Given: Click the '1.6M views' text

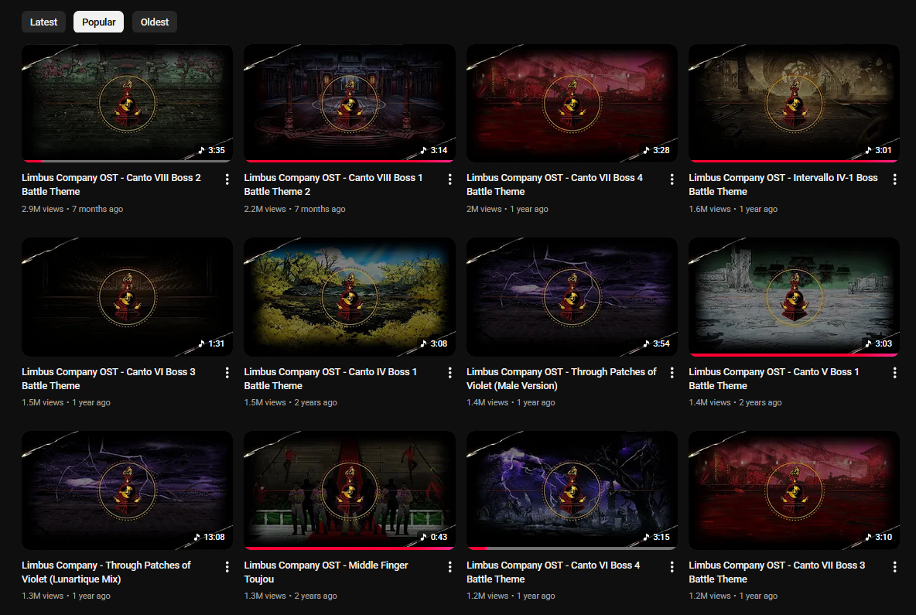Looking at the screenshot, I should (709, 209).
